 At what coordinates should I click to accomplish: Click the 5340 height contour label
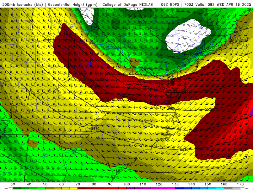coord(194,54)
